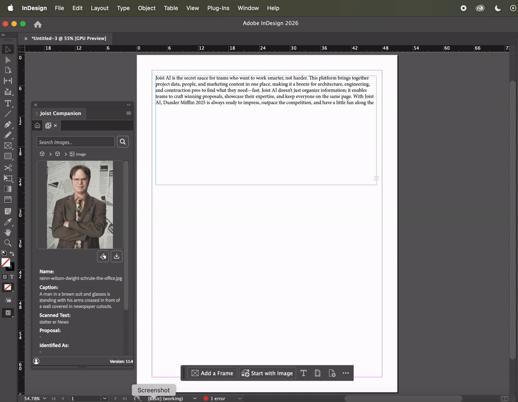Image resolution: width=518 pixels, height=402 pixels.
Task: Click the add page icon in task bar
Action: point(332,374)
